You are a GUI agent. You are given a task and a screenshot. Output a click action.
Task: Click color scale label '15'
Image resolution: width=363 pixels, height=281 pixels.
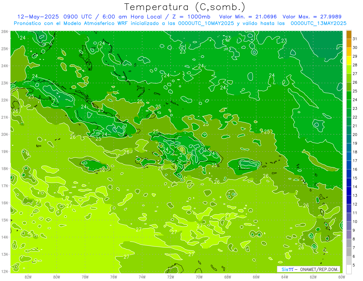[x=355, y=178]
